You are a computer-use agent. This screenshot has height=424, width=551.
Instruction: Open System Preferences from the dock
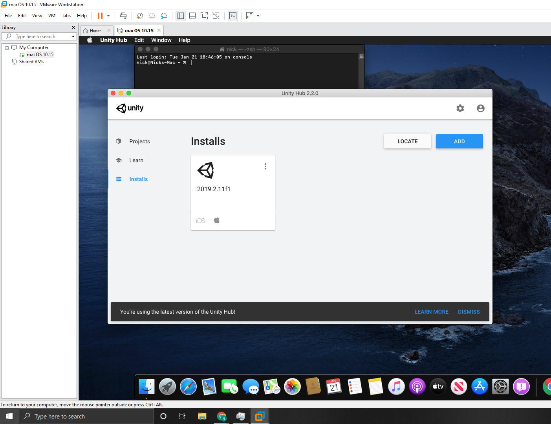click(x=500, y=387)
